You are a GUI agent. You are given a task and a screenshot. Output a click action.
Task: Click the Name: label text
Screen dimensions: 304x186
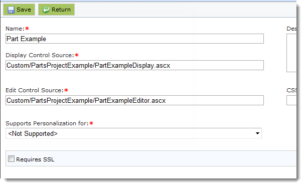coord(15,29)
